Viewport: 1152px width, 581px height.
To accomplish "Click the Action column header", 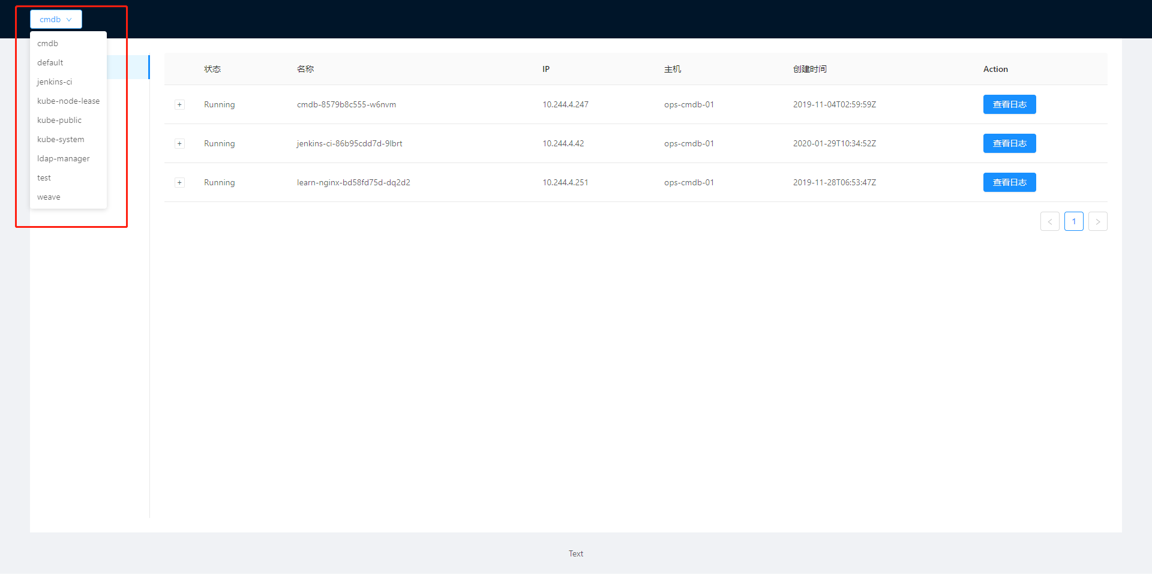I will click(995, 69).
